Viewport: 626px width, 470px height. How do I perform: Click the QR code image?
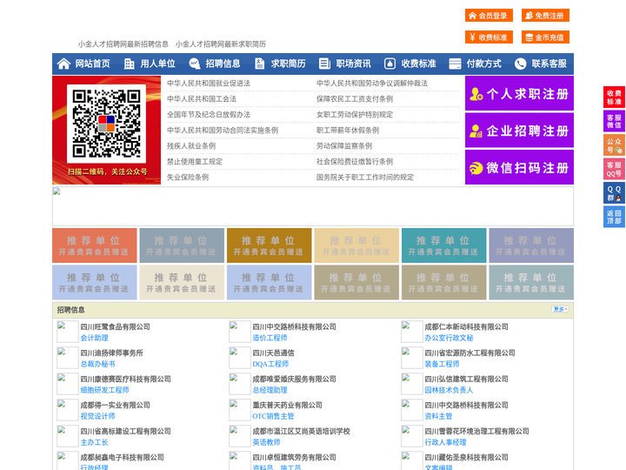click(x=106, y=124)
